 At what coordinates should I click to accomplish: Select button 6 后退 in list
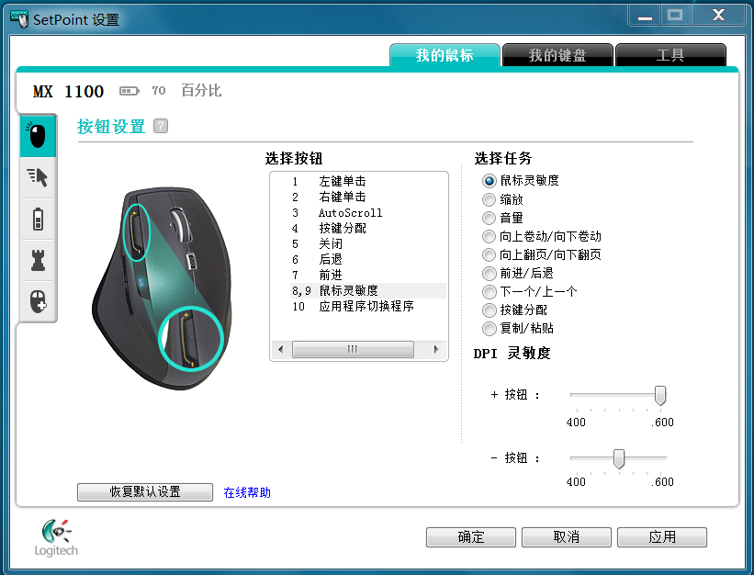click(368, 260)
